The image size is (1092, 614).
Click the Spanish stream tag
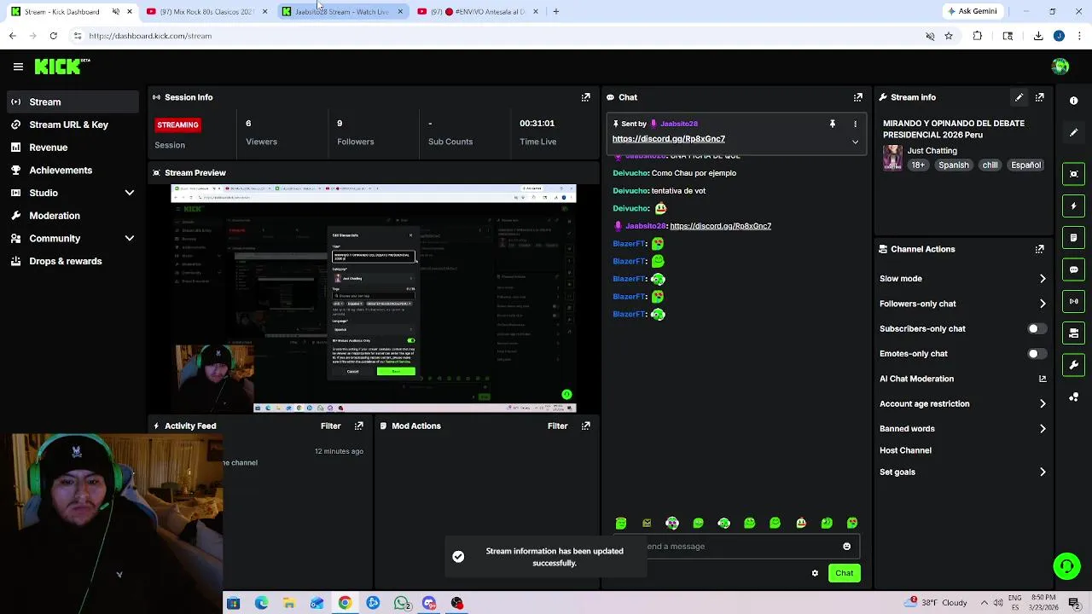coord(953,165)
